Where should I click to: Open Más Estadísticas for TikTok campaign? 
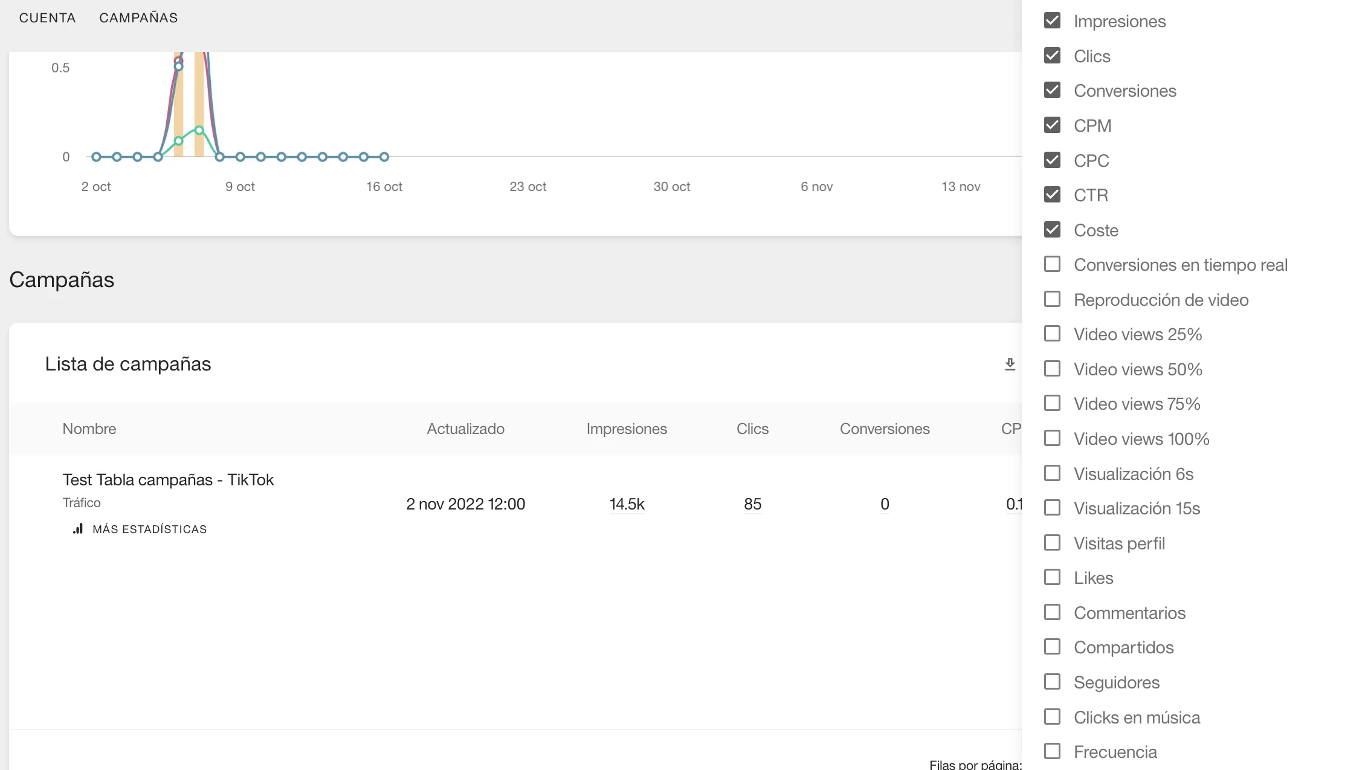pos(149,529)
